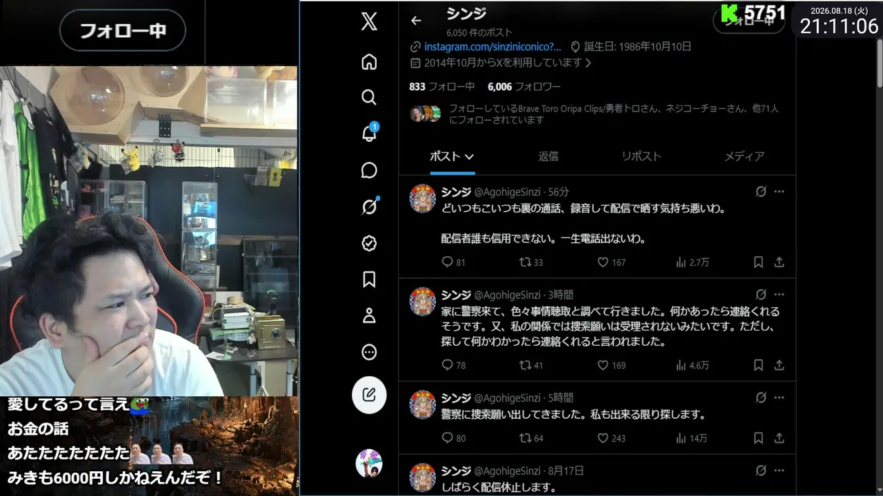Open the More circle-ellipsis sidebar icon
The height and width of the screenshot is (496, 883).
[x=369, y=352]
